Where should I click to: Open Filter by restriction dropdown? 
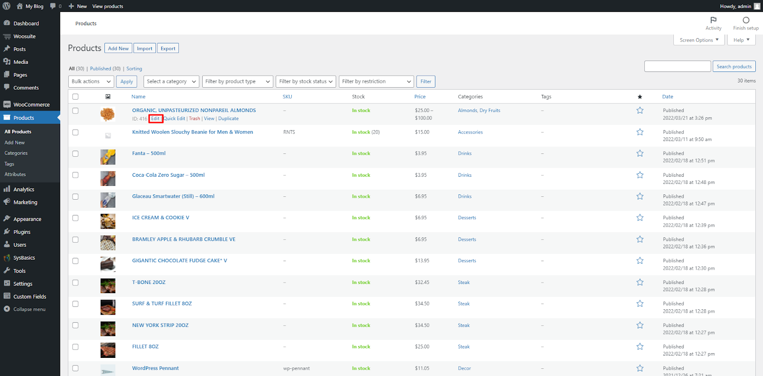point(376,81)
